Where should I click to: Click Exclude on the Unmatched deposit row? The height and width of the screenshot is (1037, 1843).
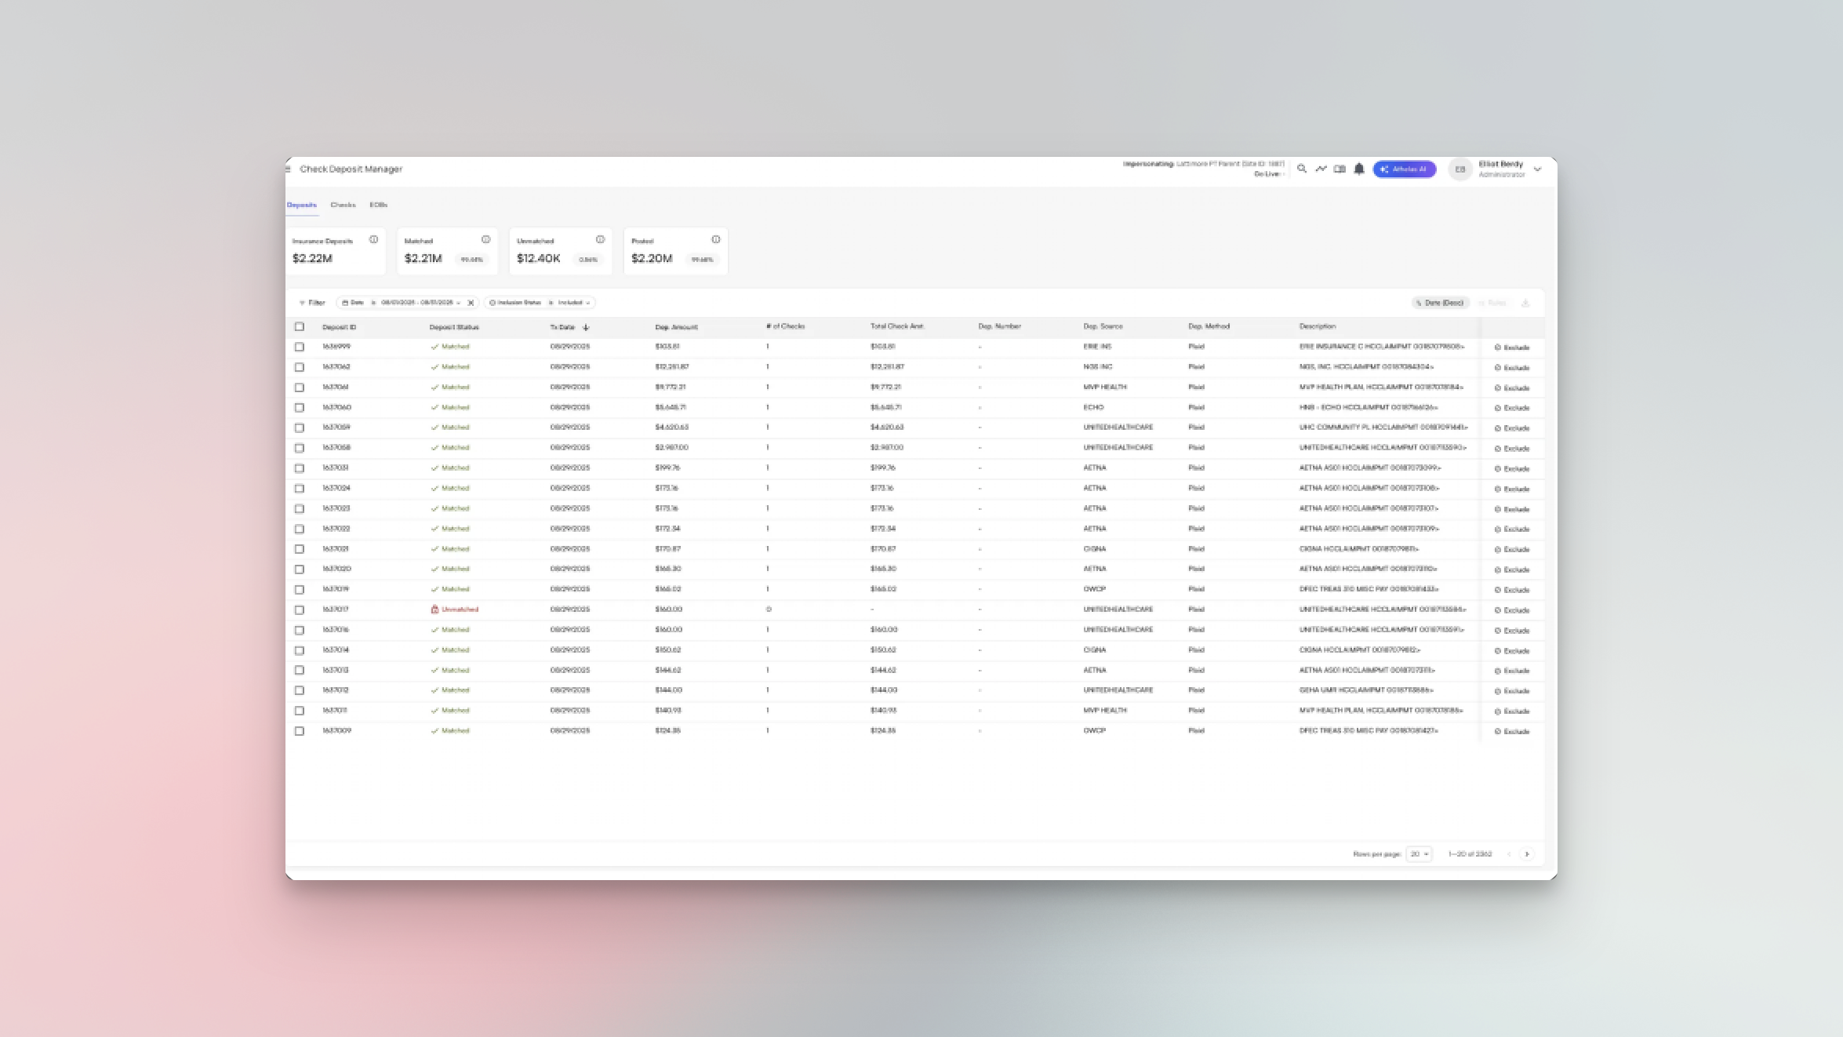(x=1511, y=609)
